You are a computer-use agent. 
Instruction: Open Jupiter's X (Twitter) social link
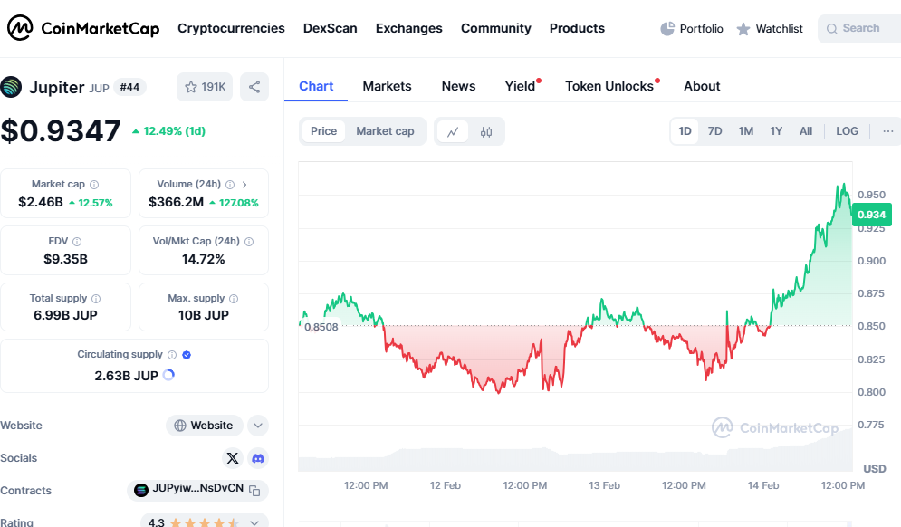[x=233, y=458]
